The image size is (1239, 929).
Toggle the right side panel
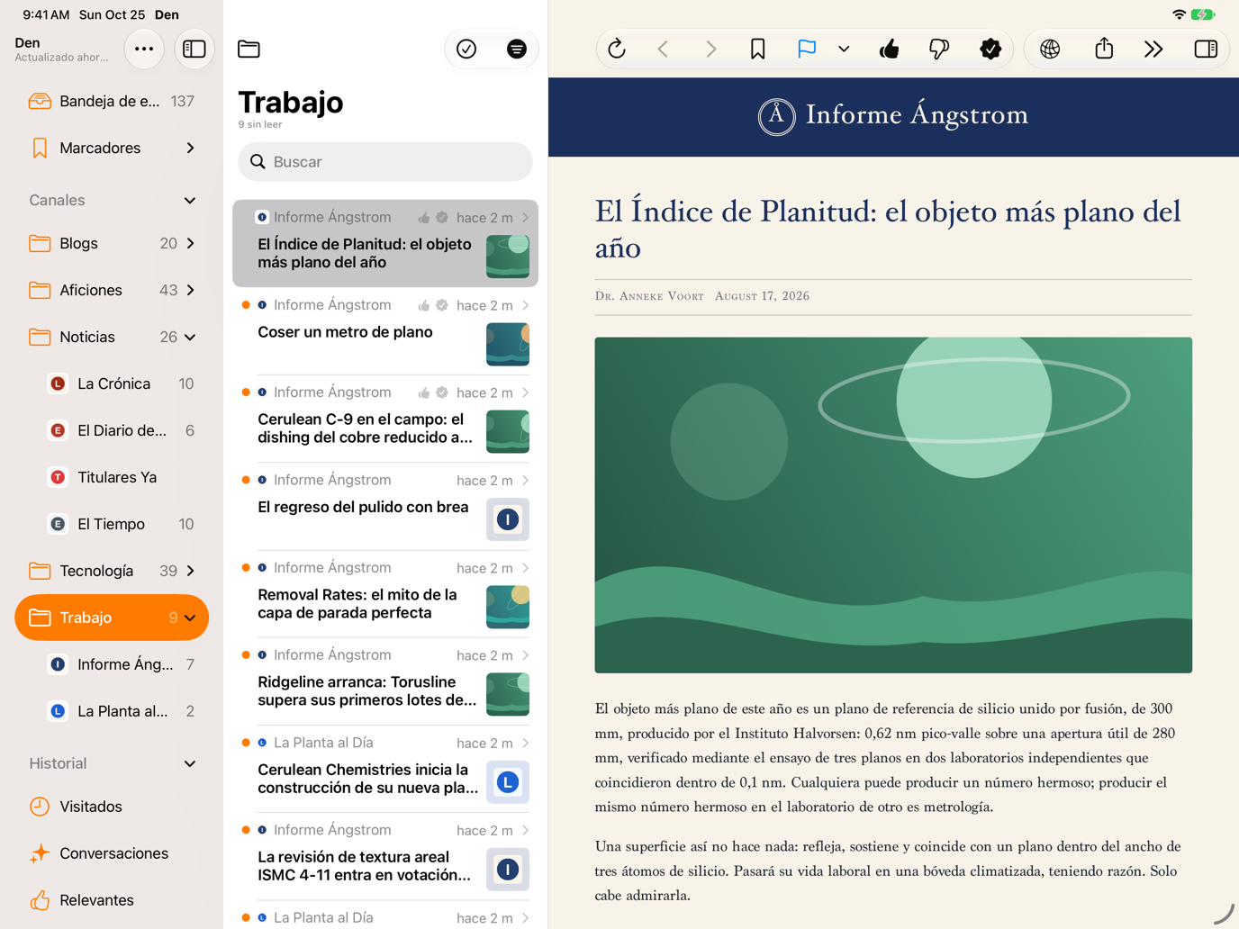pos(1206,49)
